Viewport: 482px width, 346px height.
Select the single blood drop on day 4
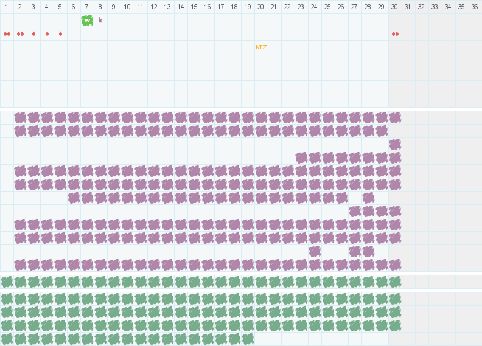coord(47,33)
